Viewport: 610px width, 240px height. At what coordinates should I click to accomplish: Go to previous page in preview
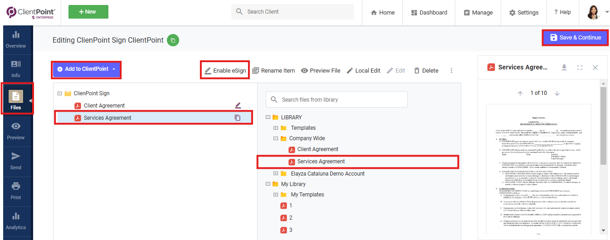point(521,93)
